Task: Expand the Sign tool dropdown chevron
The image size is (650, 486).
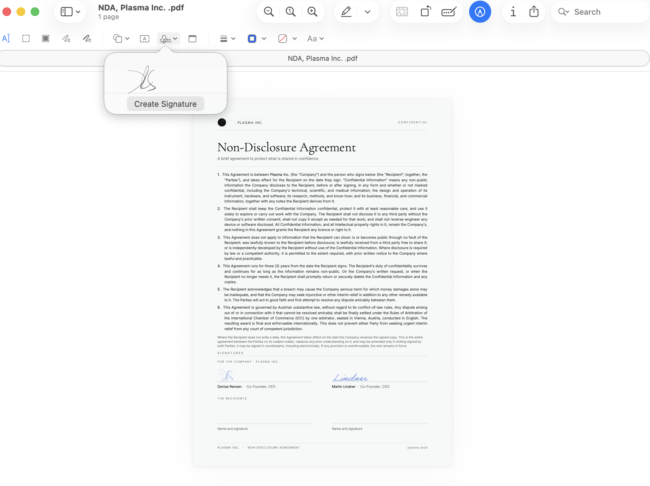Action: tap(175, 39)
